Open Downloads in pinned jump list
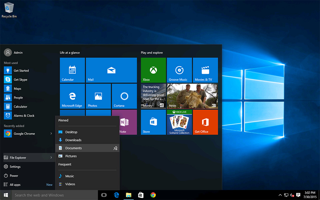This screenshot has width=320, height=200. click(x=87, y=140)
